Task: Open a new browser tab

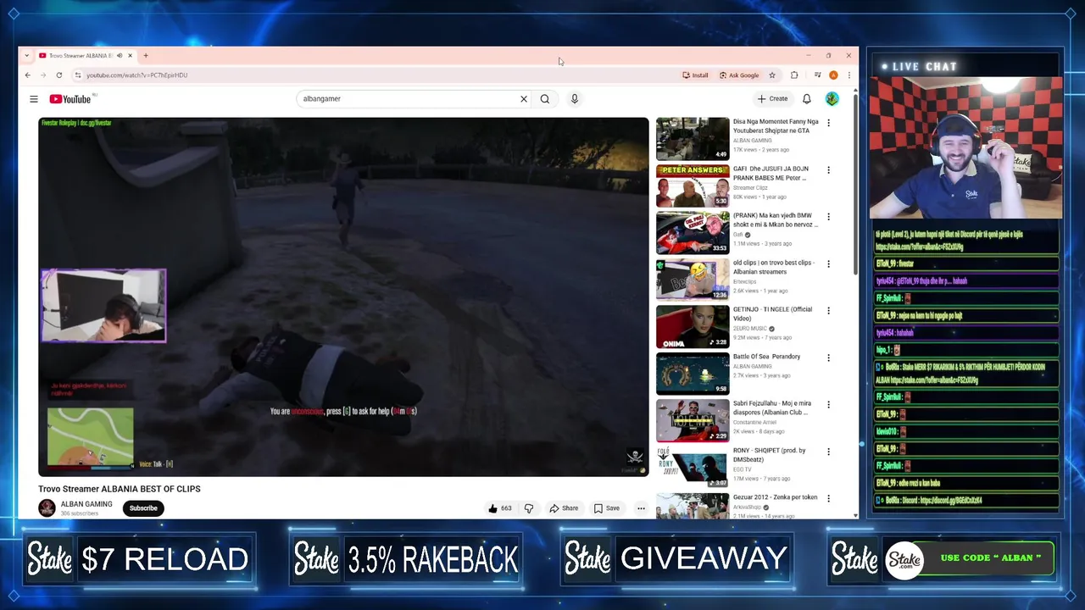Action: 146,56
